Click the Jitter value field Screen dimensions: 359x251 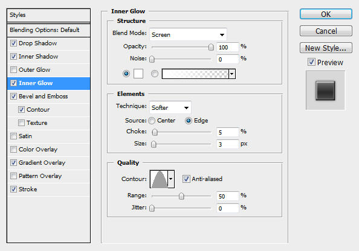(228, 208)
